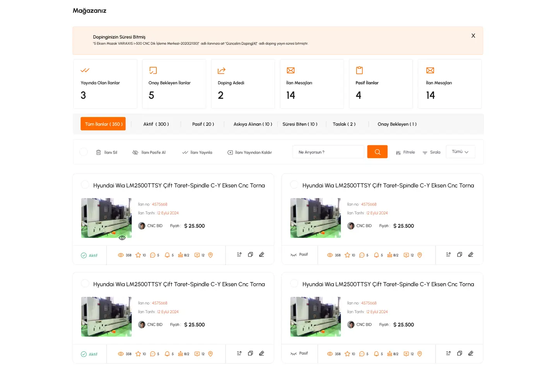This screenshot has width=557, height=367.
Task: Switch to the Askıya Alınan ( 10 ) tab
Action: click(x=253, y=124)
